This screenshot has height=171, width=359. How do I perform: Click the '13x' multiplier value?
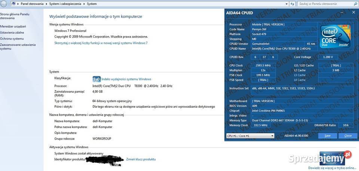click(x=263, y=70)
